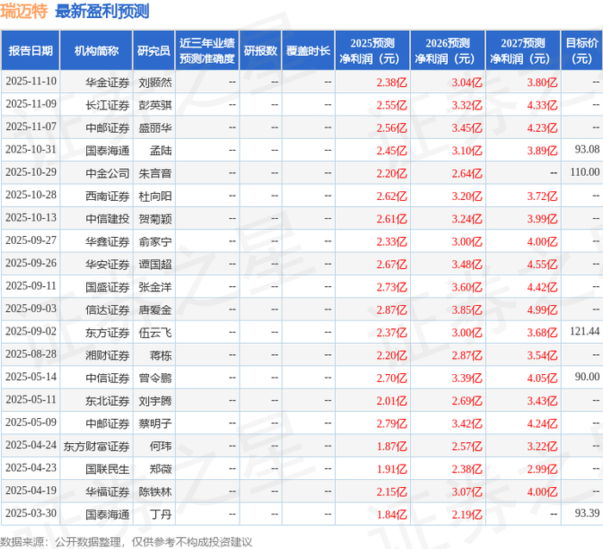The width and height of the screenshot is (603, 549).
Task: Click institution 中金公司
Action: (108, 173)
